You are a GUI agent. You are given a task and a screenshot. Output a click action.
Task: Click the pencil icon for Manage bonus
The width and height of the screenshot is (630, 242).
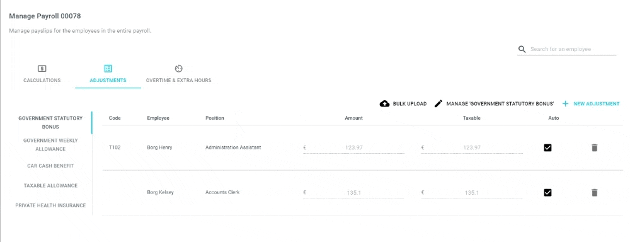(438, 104)
